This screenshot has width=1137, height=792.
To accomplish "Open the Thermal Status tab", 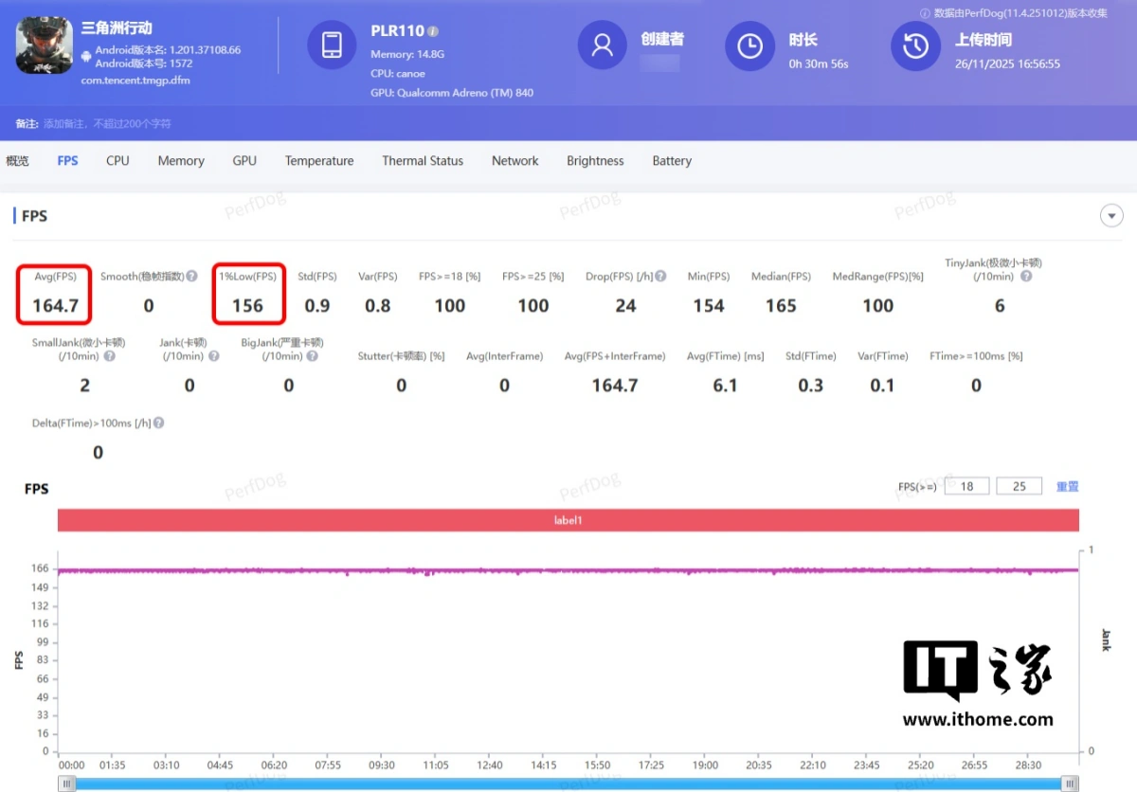I will pyautogui.click(x=423, y=161).
